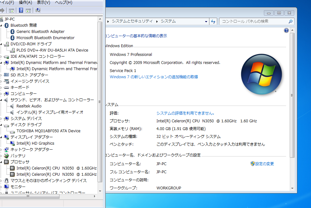Click the 4.00 GB (1.91 GB 使用可能) memory value
Image resolution: width=311 pixels, height=208 pixels.
pyautogui.click(x=181, y=129)
